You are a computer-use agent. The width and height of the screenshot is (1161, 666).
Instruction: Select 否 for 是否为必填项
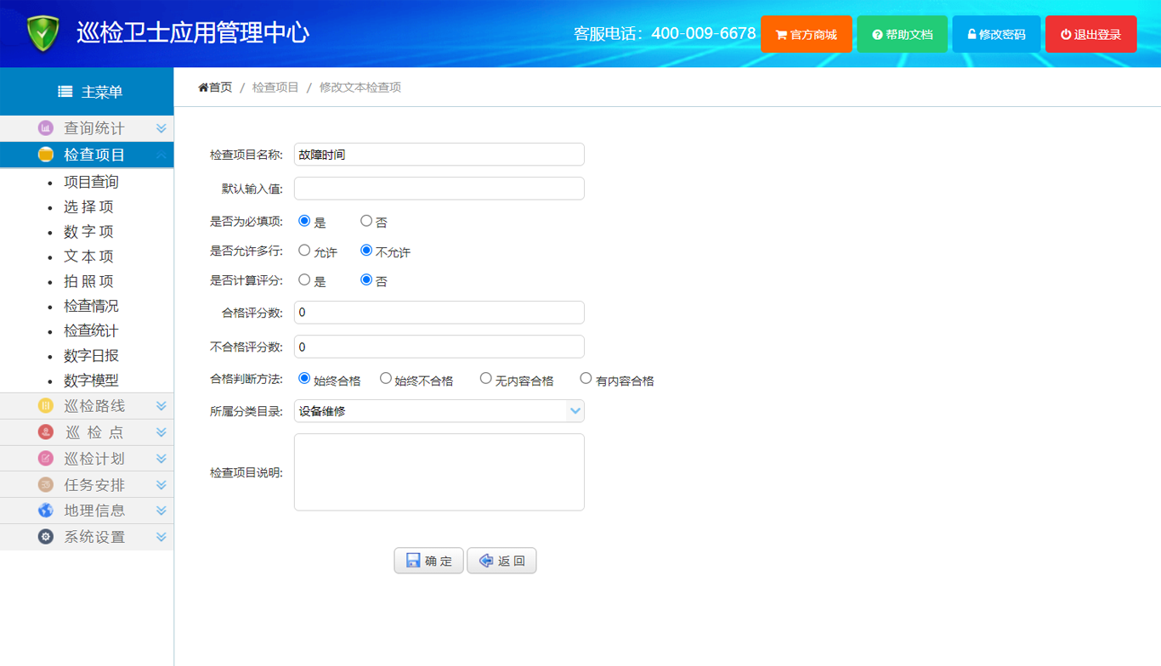(366, 221)
